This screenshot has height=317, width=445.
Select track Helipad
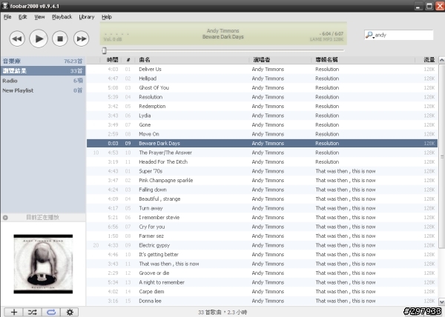tap(262, 79)
